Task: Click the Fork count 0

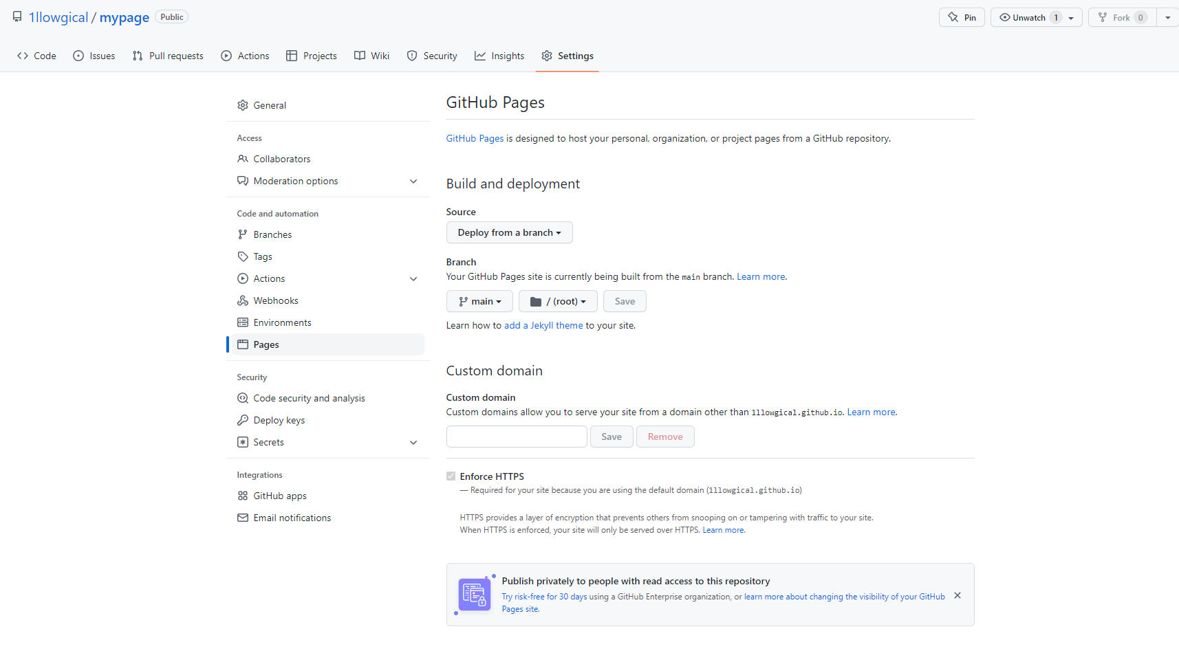Action: [x=1140, y=17]
